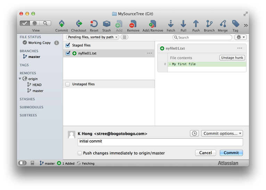Enter full screen via window arrows
Screen dimensions: 266x190
(x=245, y=14)
